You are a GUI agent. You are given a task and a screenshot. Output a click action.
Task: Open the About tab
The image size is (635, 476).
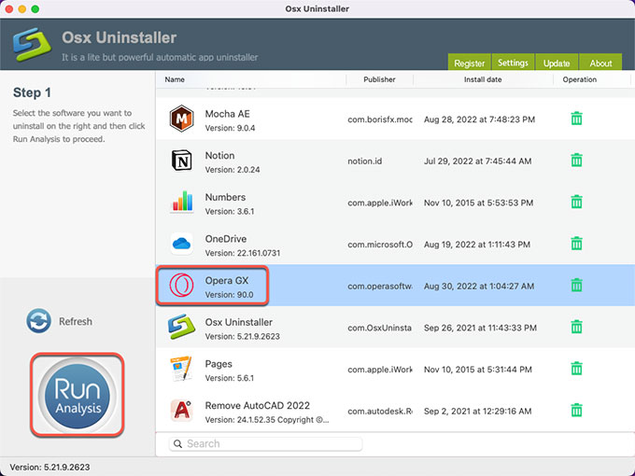tap(600, 63)
